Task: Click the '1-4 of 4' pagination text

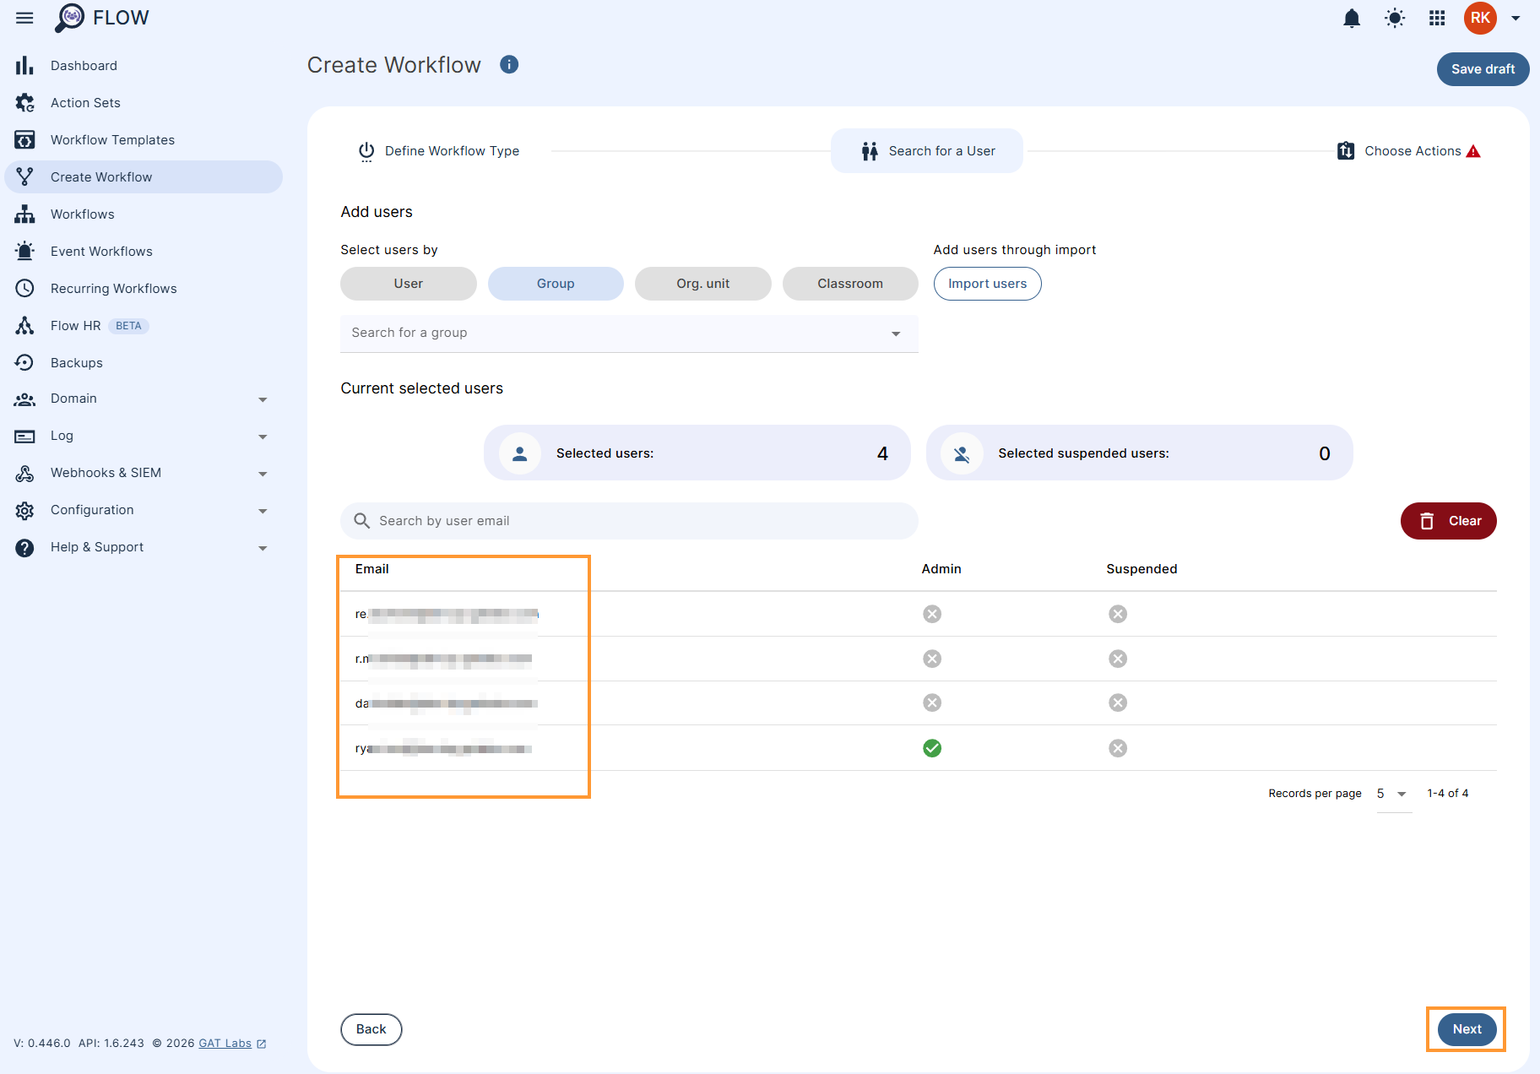Action: [1448, 794]
